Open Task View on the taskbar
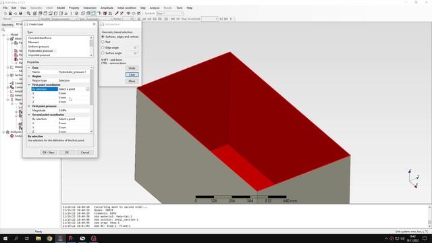The height and width of the screenshot is (243, 432). pyautogui.click(x=27, y=238)
